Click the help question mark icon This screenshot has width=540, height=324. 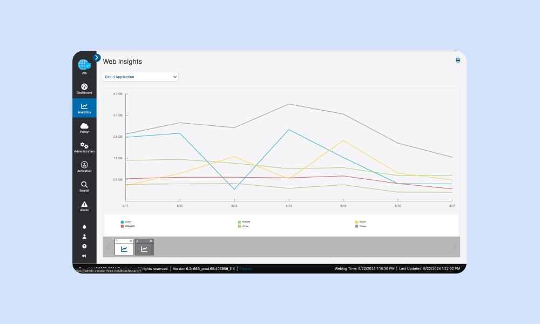coord(84,246)
